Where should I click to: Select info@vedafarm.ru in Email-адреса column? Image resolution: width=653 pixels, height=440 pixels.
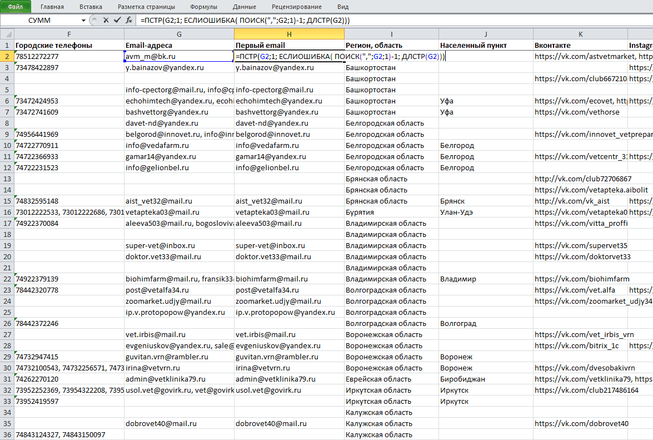click(x=179, y=145)
